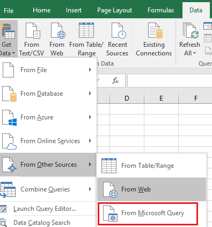Open the From Azure submenu
Viewport: 212px width, 227px height.
tap(48, 117)
